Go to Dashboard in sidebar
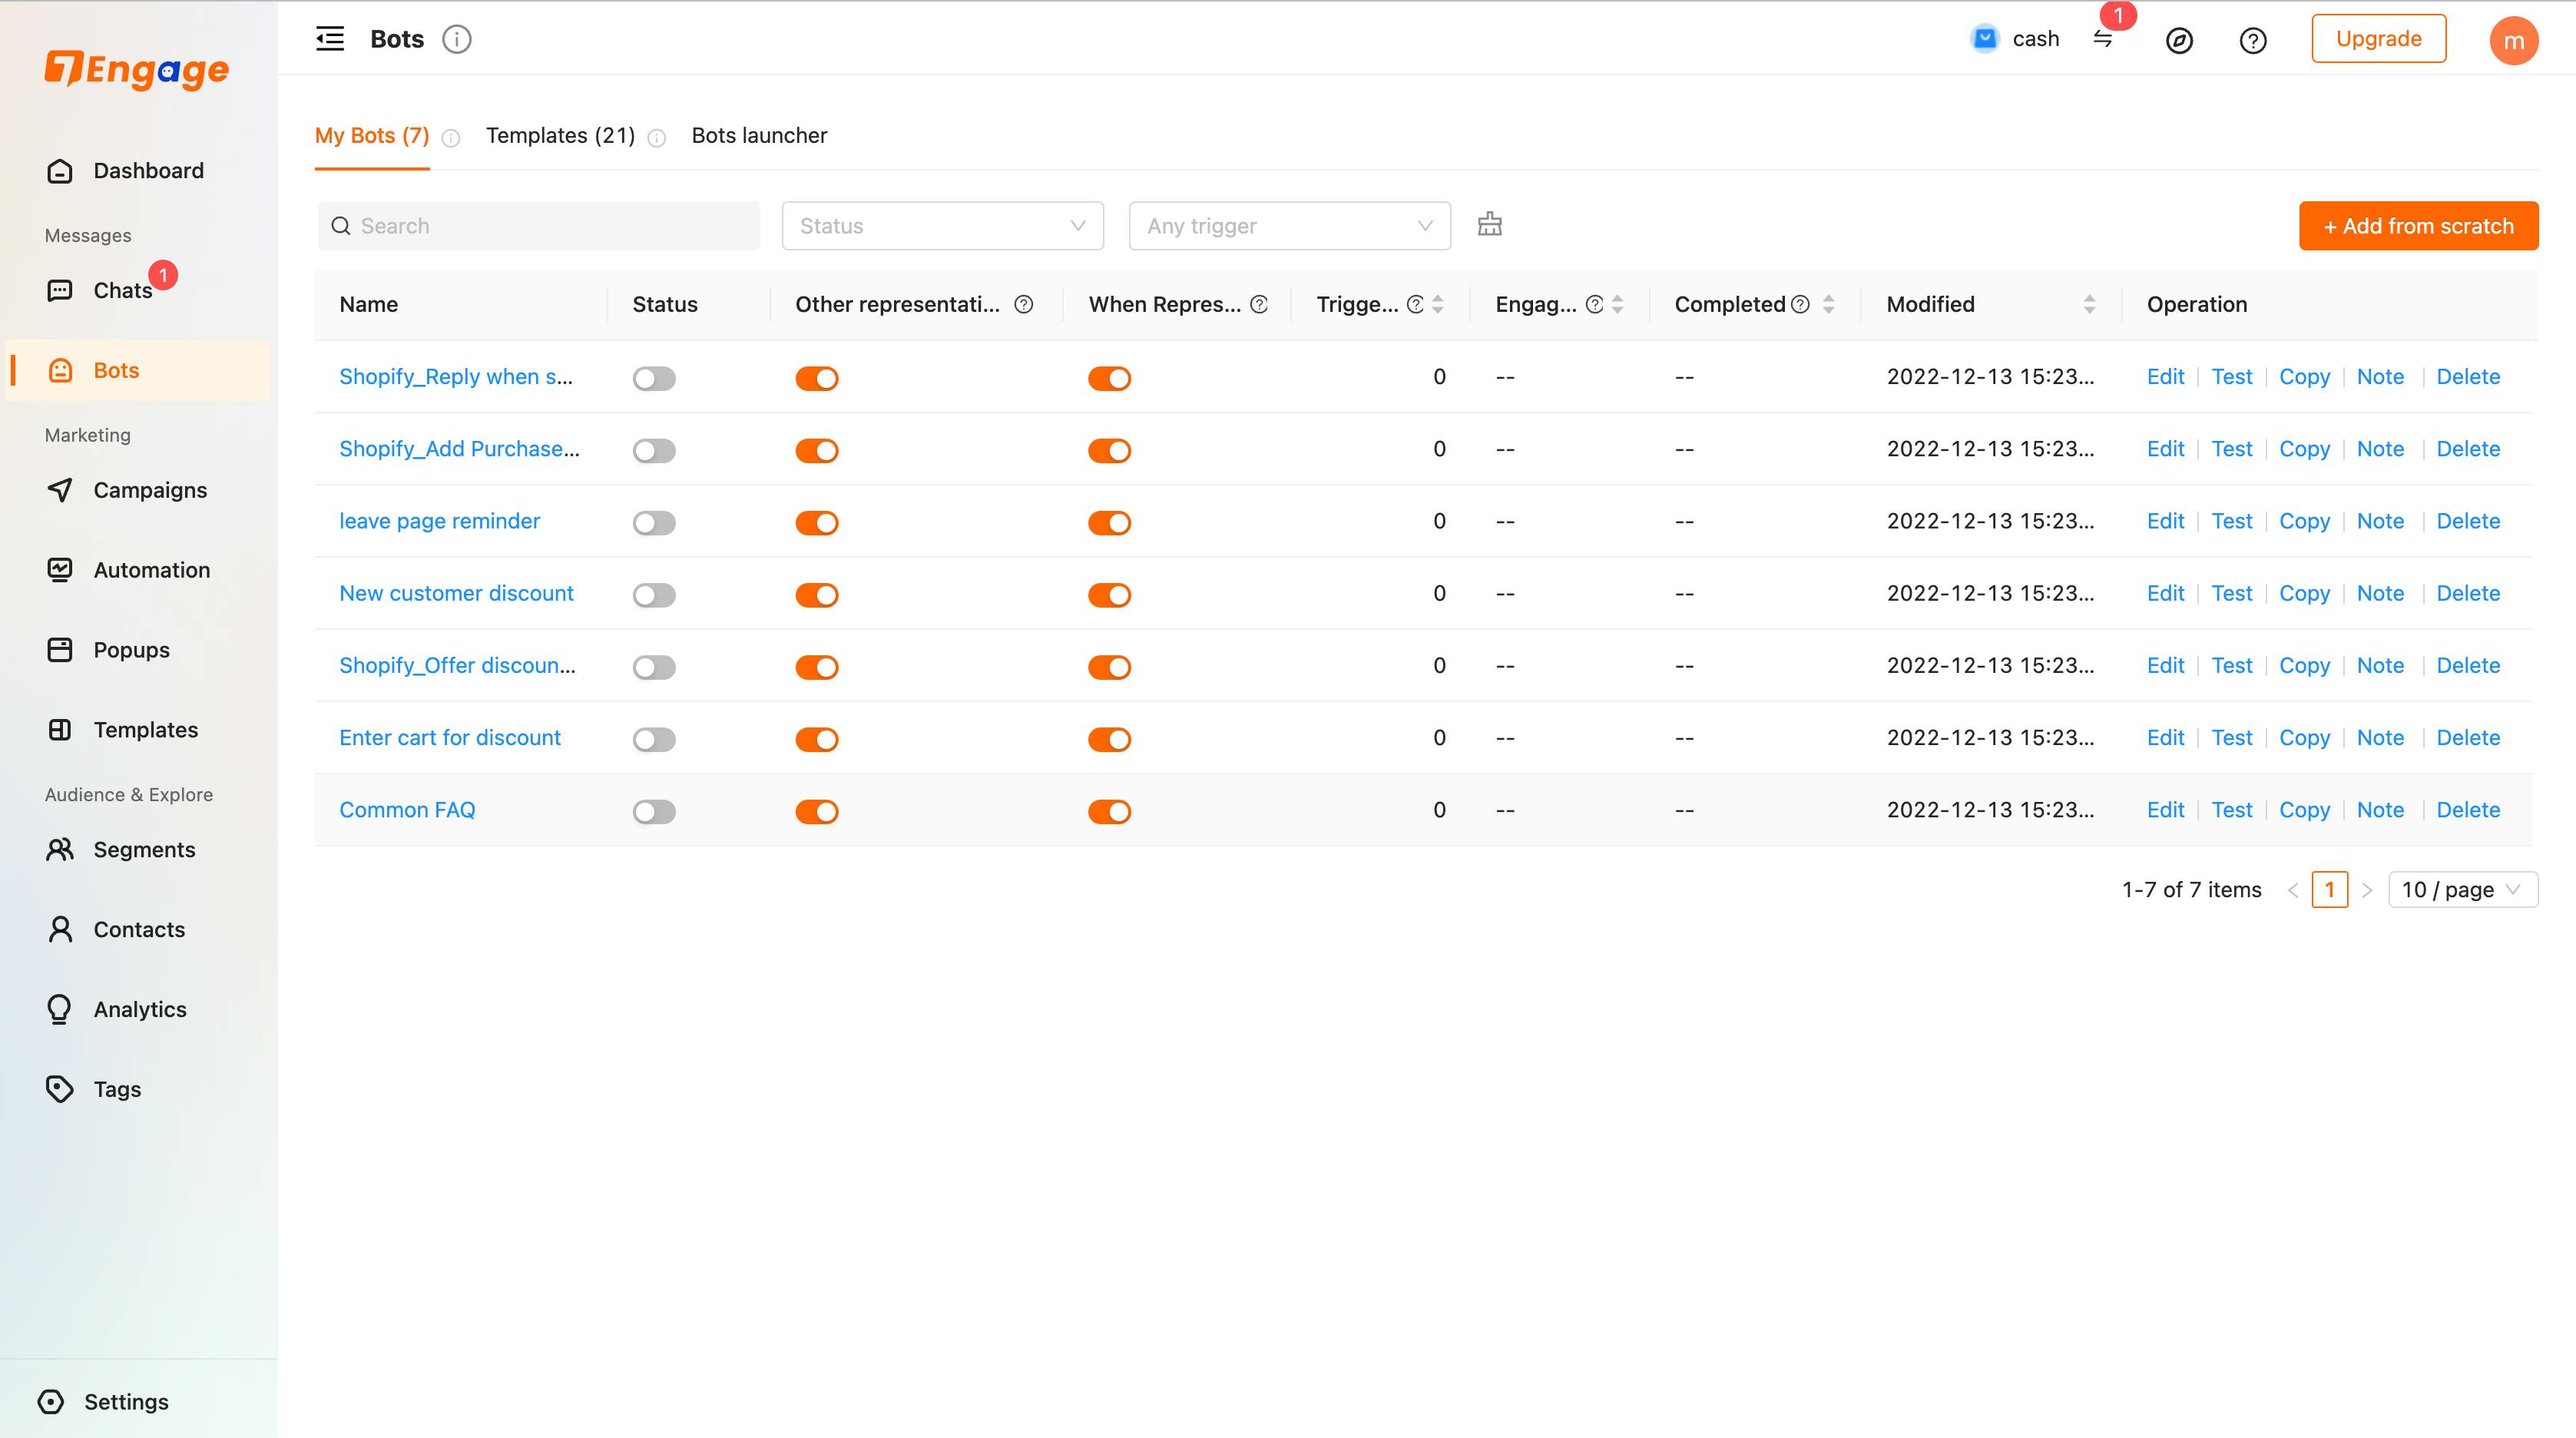 (x=125, y=171)
